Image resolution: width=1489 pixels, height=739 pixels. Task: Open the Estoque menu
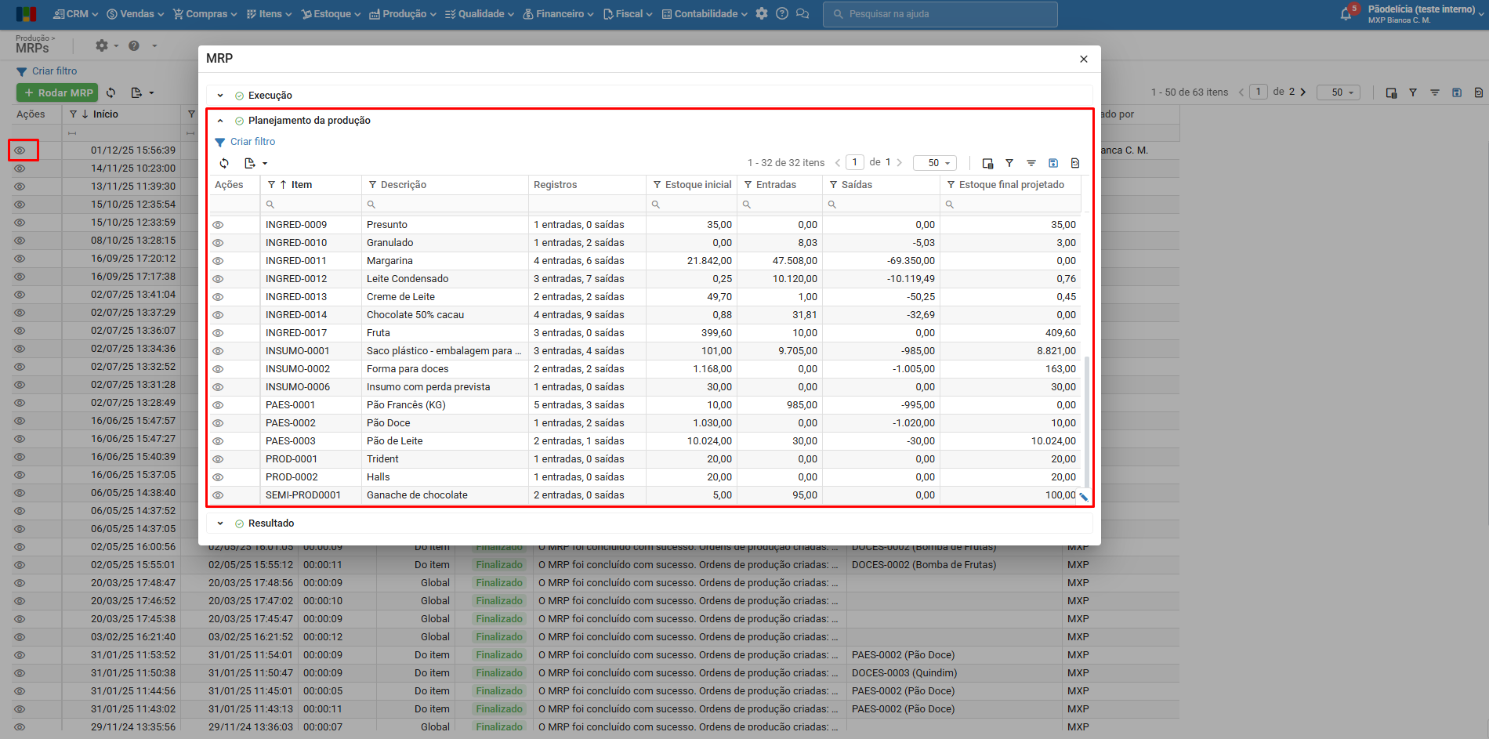(x=331, y=14)
